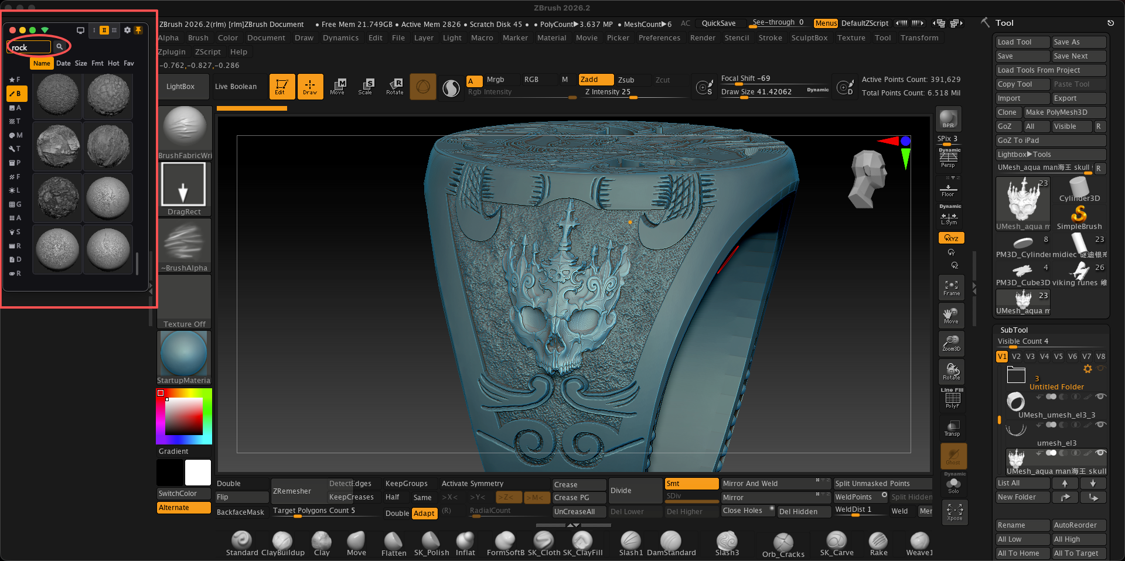The width and height of the screenshot is (1125, 561).
Task: Activate the Edit mode button
Action: [x=282, y=87]
